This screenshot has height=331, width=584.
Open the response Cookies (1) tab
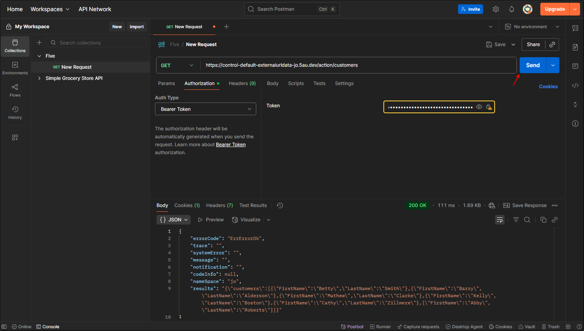pos(187,205)
